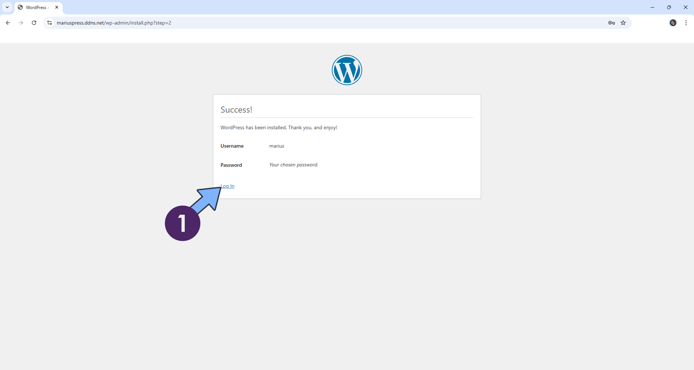694x370 pixels.
Task: Click the WordPress logo
Action: click(x=347, y=70)
